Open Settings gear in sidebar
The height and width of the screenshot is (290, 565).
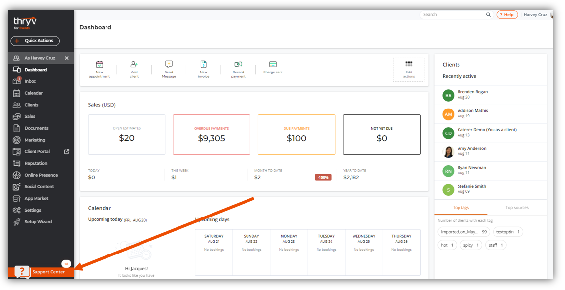[17, 210]
